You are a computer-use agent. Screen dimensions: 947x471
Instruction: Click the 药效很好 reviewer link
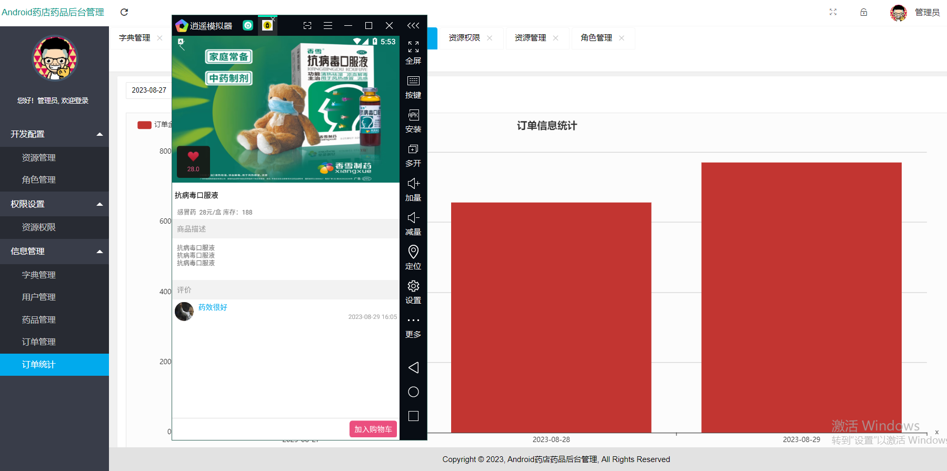213,307
